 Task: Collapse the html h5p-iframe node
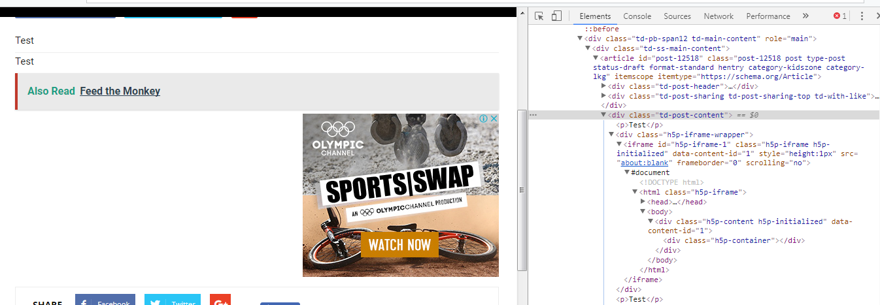click(635, 192)
